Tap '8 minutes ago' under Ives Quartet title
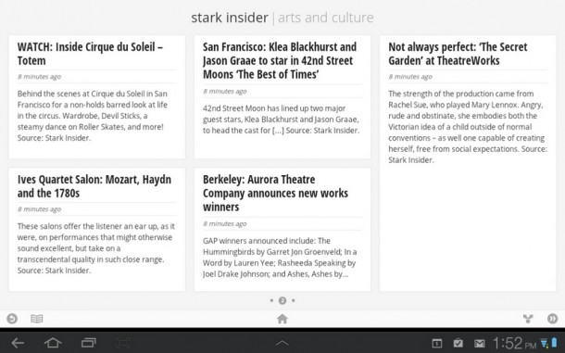Screen dimensions: 565x353 39,209
